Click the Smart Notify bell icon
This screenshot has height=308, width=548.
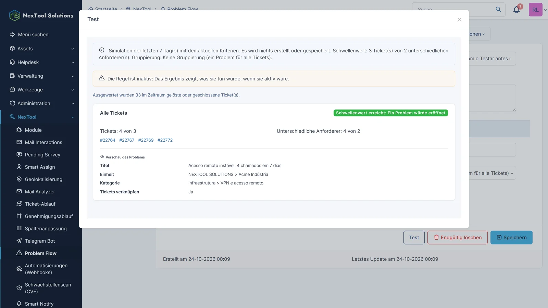coord(19,304)
